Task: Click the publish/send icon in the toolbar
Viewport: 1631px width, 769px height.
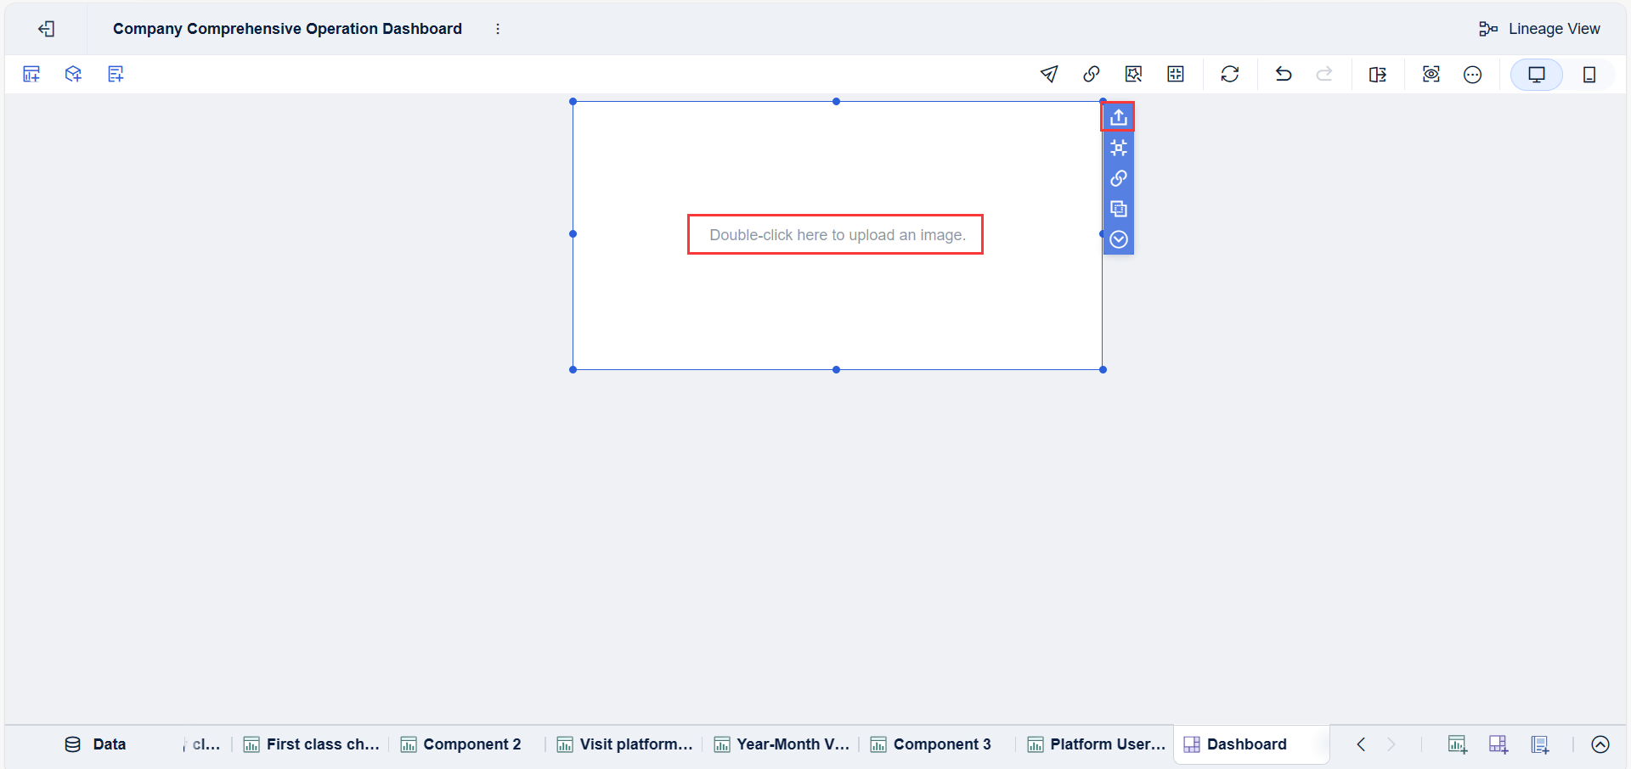Action: 1049,74
